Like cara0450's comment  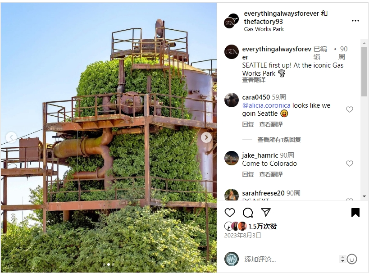[350, 109]
